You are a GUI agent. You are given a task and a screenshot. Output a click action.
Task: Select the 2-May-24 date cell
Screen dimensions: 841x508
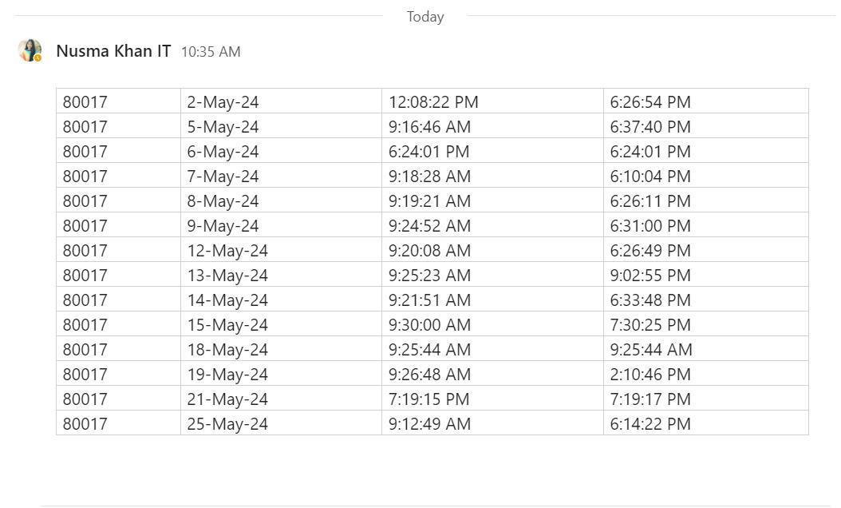click(281, 101)
